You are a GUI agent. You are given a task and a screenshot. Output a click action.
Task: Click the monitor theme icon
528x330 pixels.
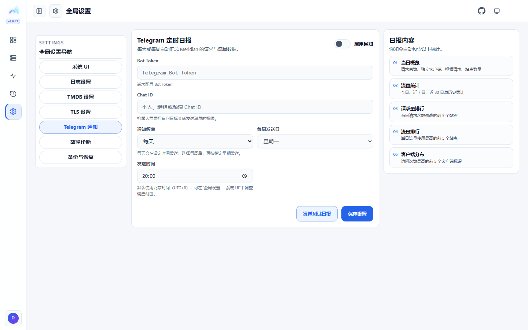pyautogui.click(x=497, y=11)
